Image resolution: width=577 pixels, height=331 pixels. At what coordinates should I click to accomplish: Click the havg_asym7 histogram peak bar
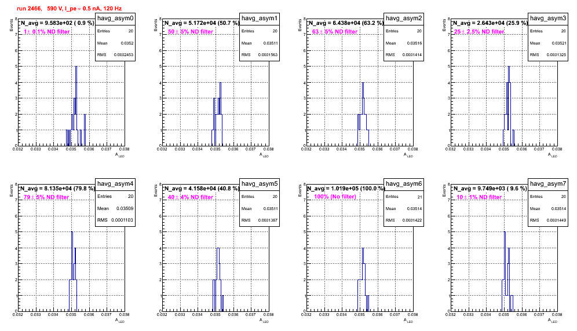(x=505, y=271)
